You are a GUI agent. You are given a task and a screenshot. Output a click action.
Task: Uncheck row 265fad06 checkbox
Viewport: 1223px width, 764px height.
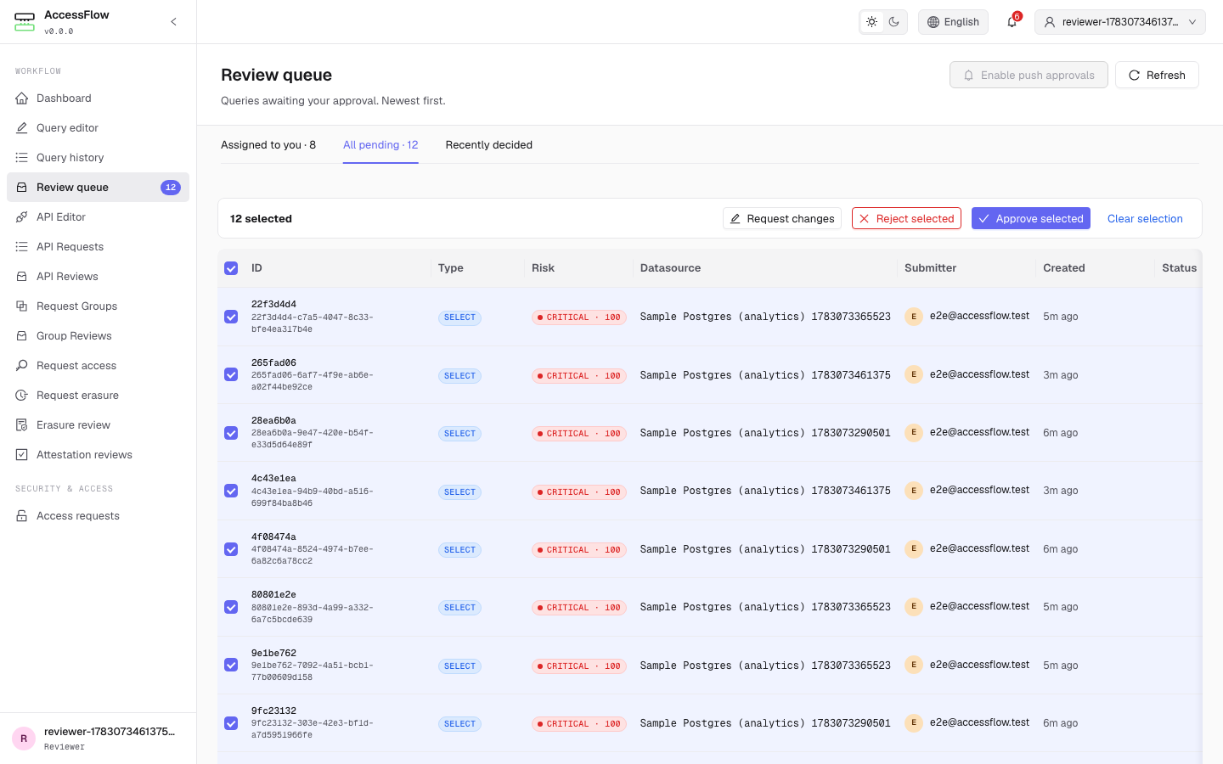click(x=231, y=374)
